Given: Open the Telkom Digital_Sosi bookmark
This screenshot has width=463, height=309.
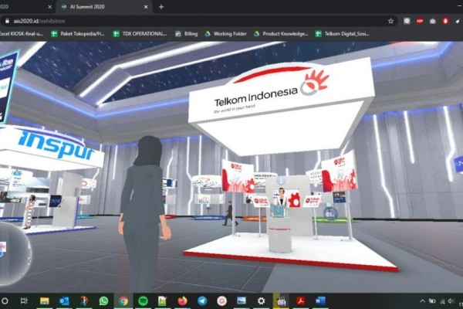Looking at the screenshot, I should tap(342, 34).
